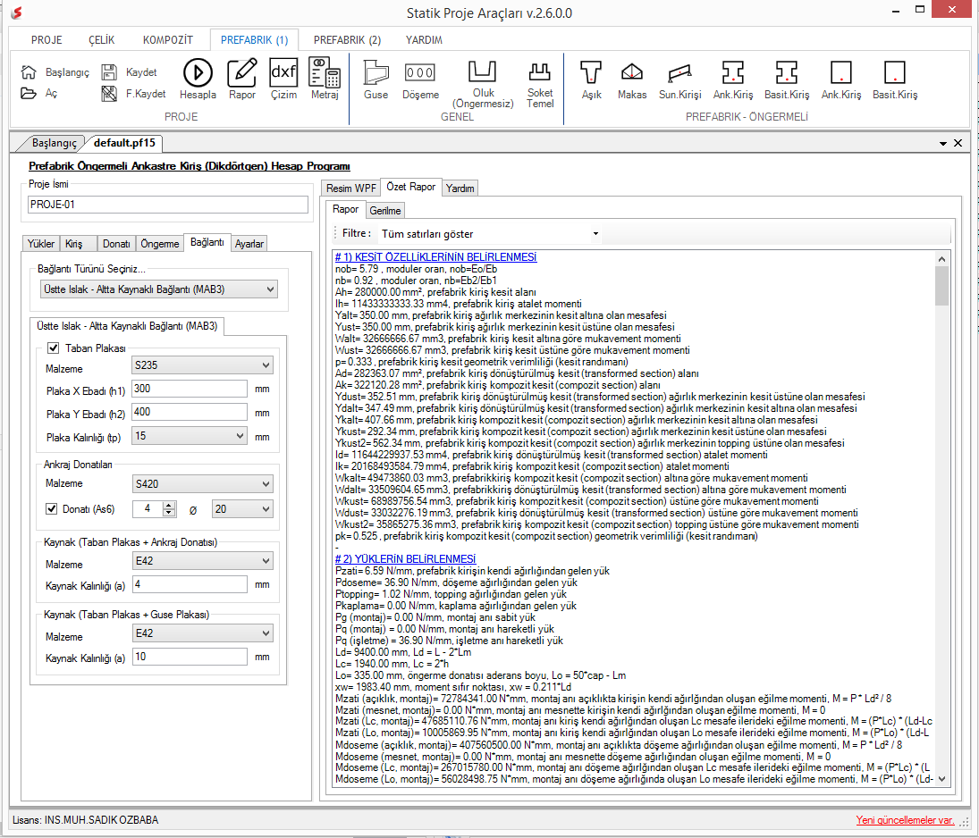Click the Başlangıç home icon
The height and width of the screenshot is (838, 979).
[x=29, y=71]
